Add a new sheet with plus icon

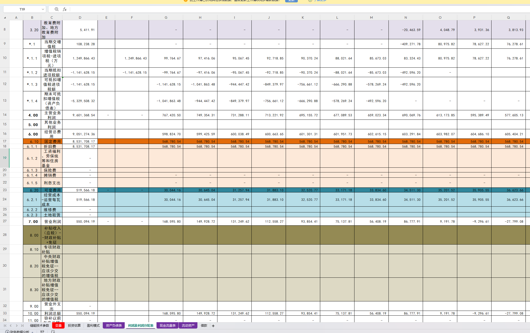pyautogui.click(x=213, y=326)
